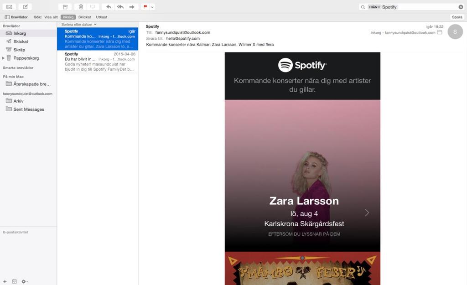Open Skickat mailbox in sidebar
This screenshot has width=467, height=285.
click(28, 41)
